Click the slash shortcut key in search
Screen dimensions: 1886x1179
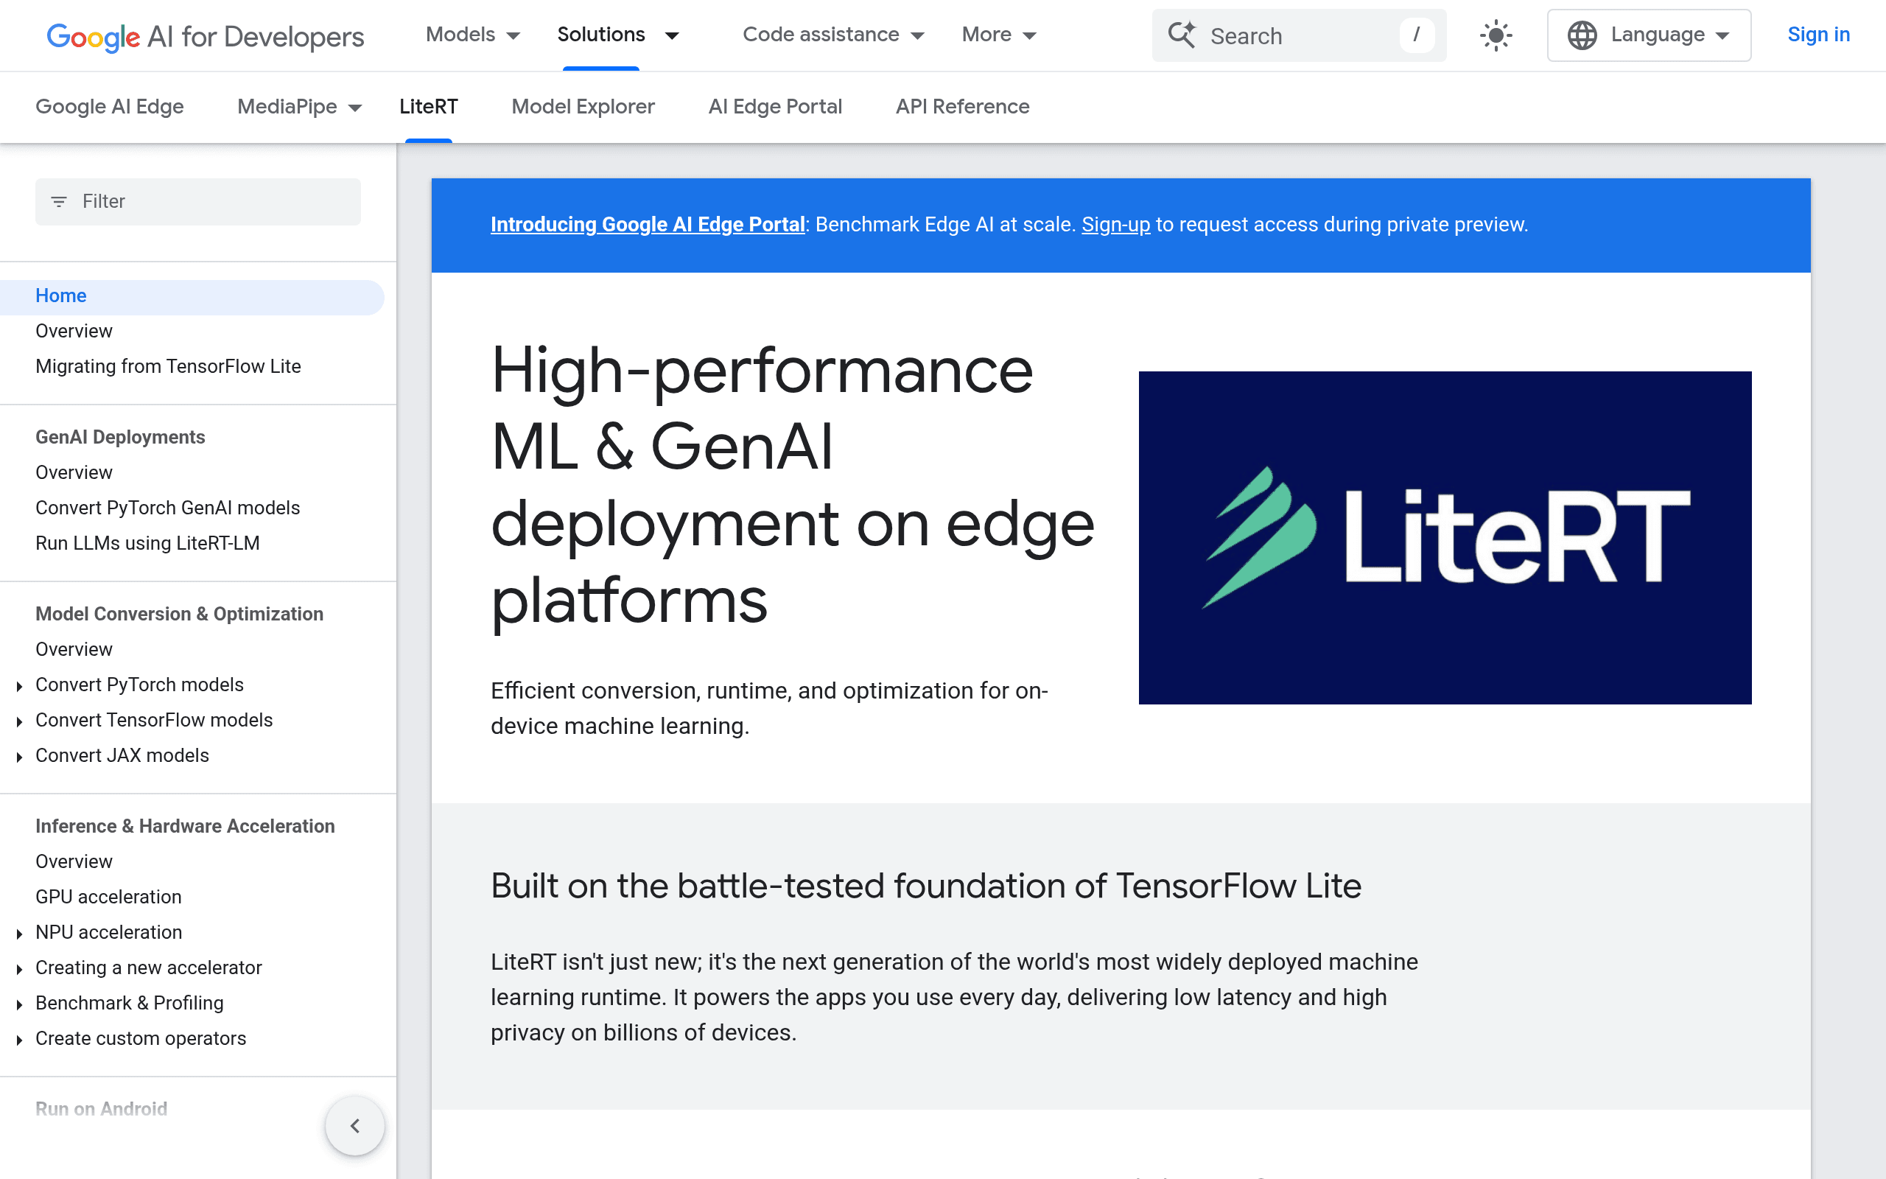pyautogui.click(x=1416, y=35)
